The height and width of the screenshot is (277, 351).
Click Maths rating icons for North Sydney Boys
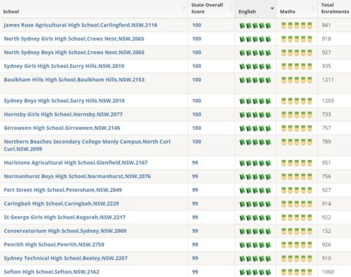pyautogui.click(x=297, y=53)
